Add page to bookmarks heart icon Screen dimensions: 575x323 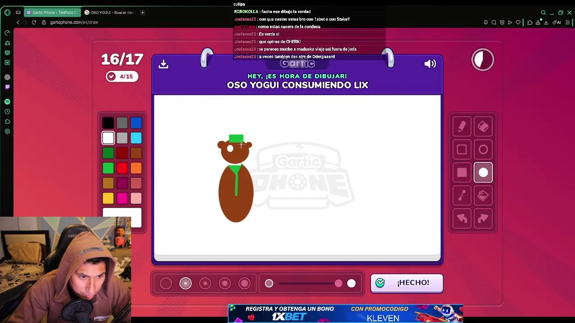point(518,22)
